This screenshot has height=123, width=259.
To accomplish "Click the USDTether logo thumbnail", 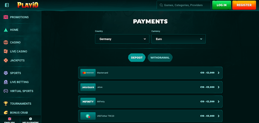I will point(88,116).
